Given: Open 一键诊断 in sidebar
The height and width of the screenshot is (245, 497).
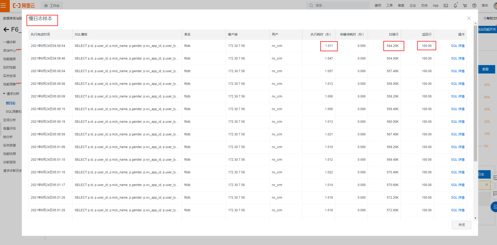Looking at the screenshot, I should pyautogui.click(x=10, y=42).
